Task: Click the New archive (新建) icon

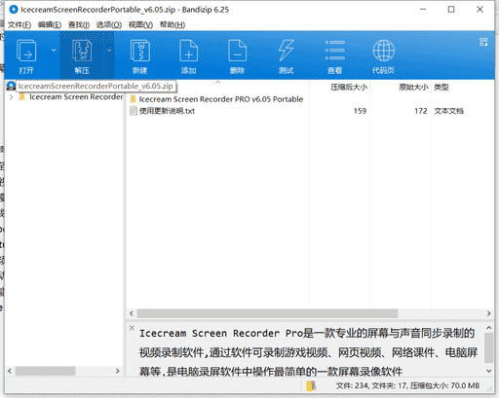Action: pyautogui.click(x=140, y=51)
